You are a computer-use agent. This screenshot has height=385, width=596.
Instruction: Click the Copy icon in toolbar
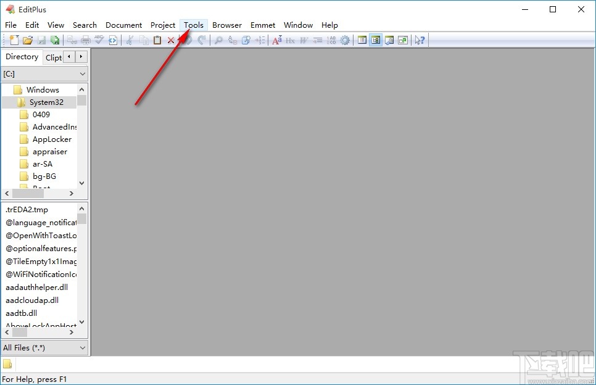pos(144,40)
